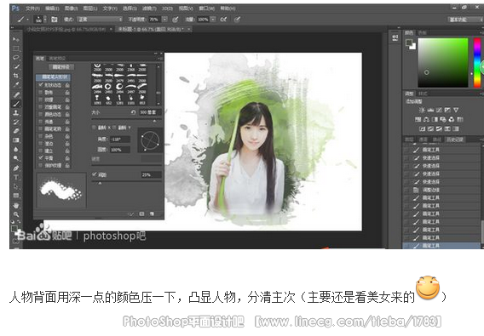
Task: Select the Eraser tool
Action: (x=15, y=131)
